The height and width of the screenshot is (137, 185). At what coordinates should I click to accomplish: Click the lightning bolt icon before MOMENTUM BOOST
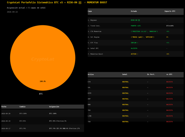tap(85, 3)
